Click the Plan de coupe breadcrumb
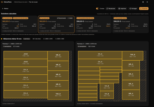The height and width of the screenshot is (107, 154). pyautogui.click(x=33, y=2)
